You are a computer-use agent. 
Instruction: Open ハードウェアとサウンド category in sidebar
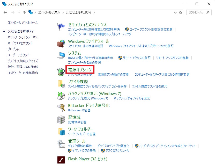click(20, 43)
